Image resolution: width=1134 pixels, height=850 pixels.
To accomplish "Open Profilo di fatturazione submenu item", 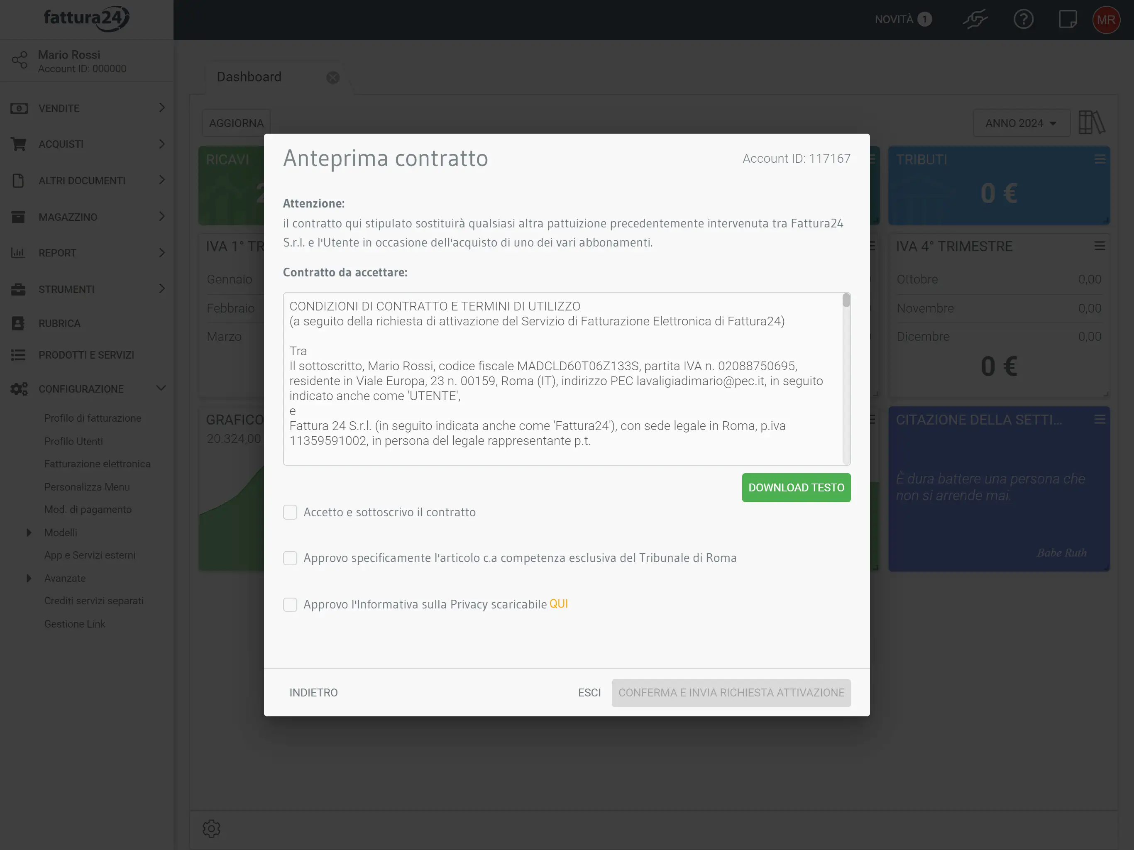I will (92, 418).
